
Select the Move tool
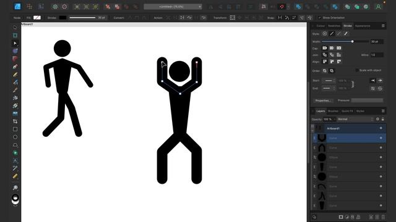[x=15, y=27]
